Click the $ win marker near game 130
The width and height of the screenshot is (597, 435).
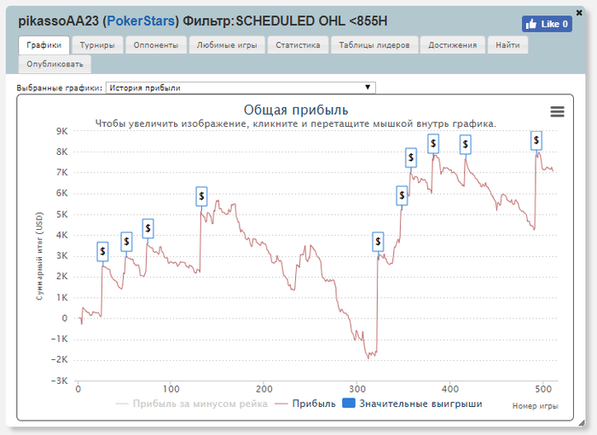[201, 197]
